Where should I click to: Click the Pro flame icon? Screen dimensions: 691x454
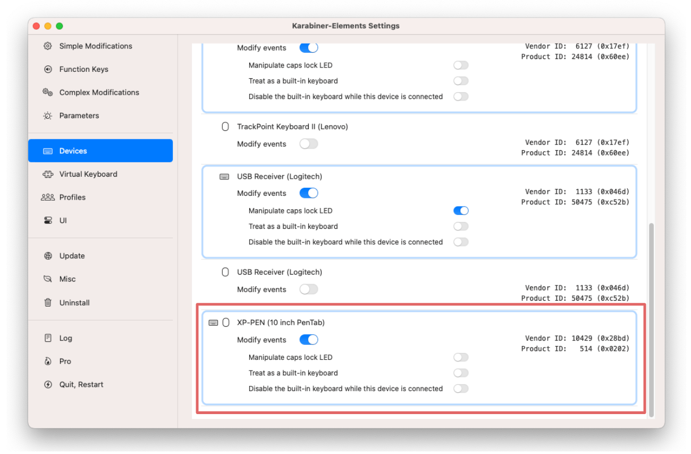(x=48, y=361)
